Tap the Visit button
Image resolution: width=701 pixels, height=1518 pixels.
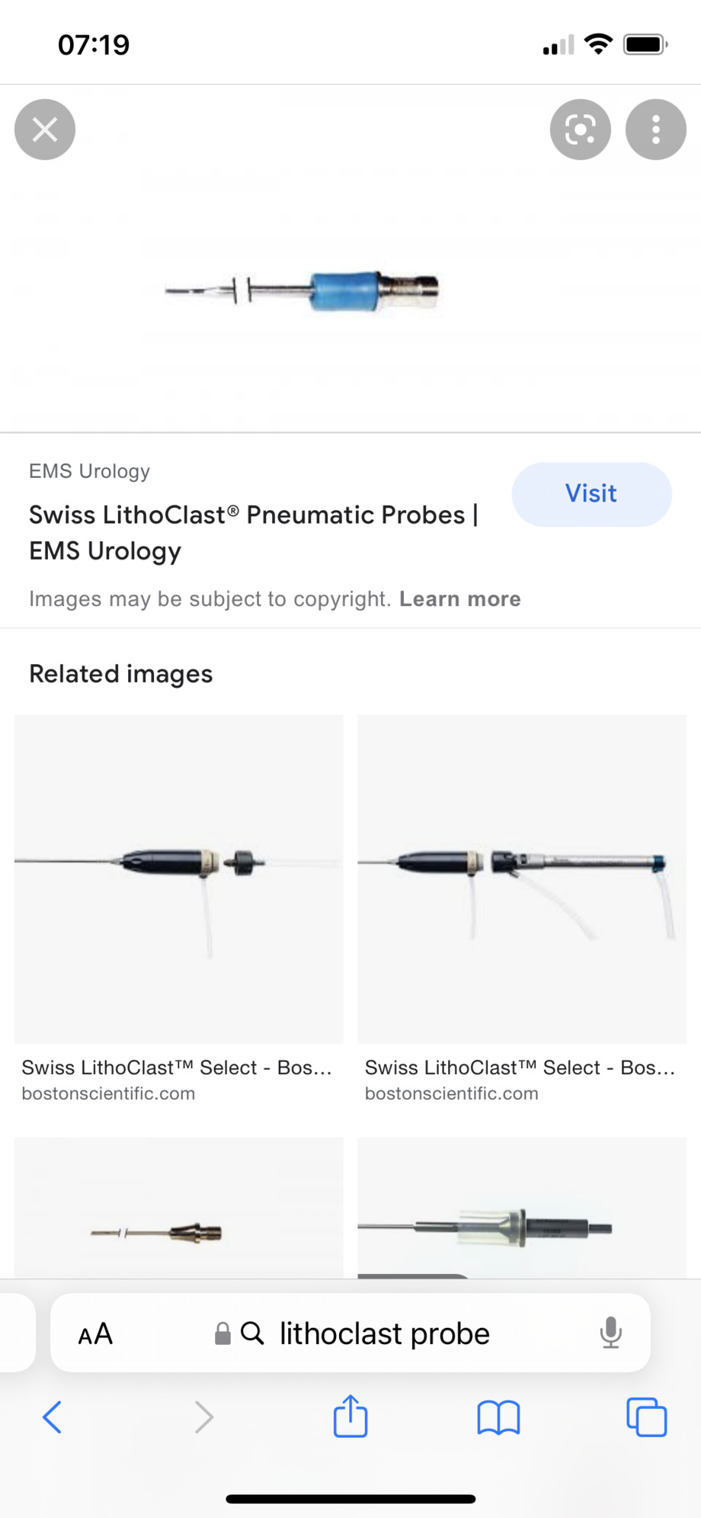click(x=591, y=494)
